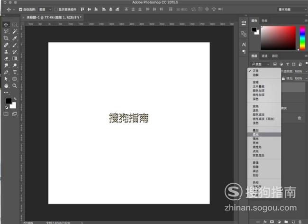Viewport: 308px width, 224px height.
Task: Align left edges in options bar
Action: pyautogui.click(x=104, y=9)
